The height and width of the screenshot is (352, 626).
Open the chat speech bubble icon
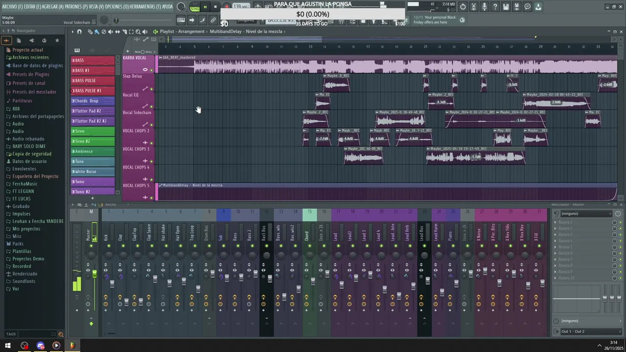(528, 7)
